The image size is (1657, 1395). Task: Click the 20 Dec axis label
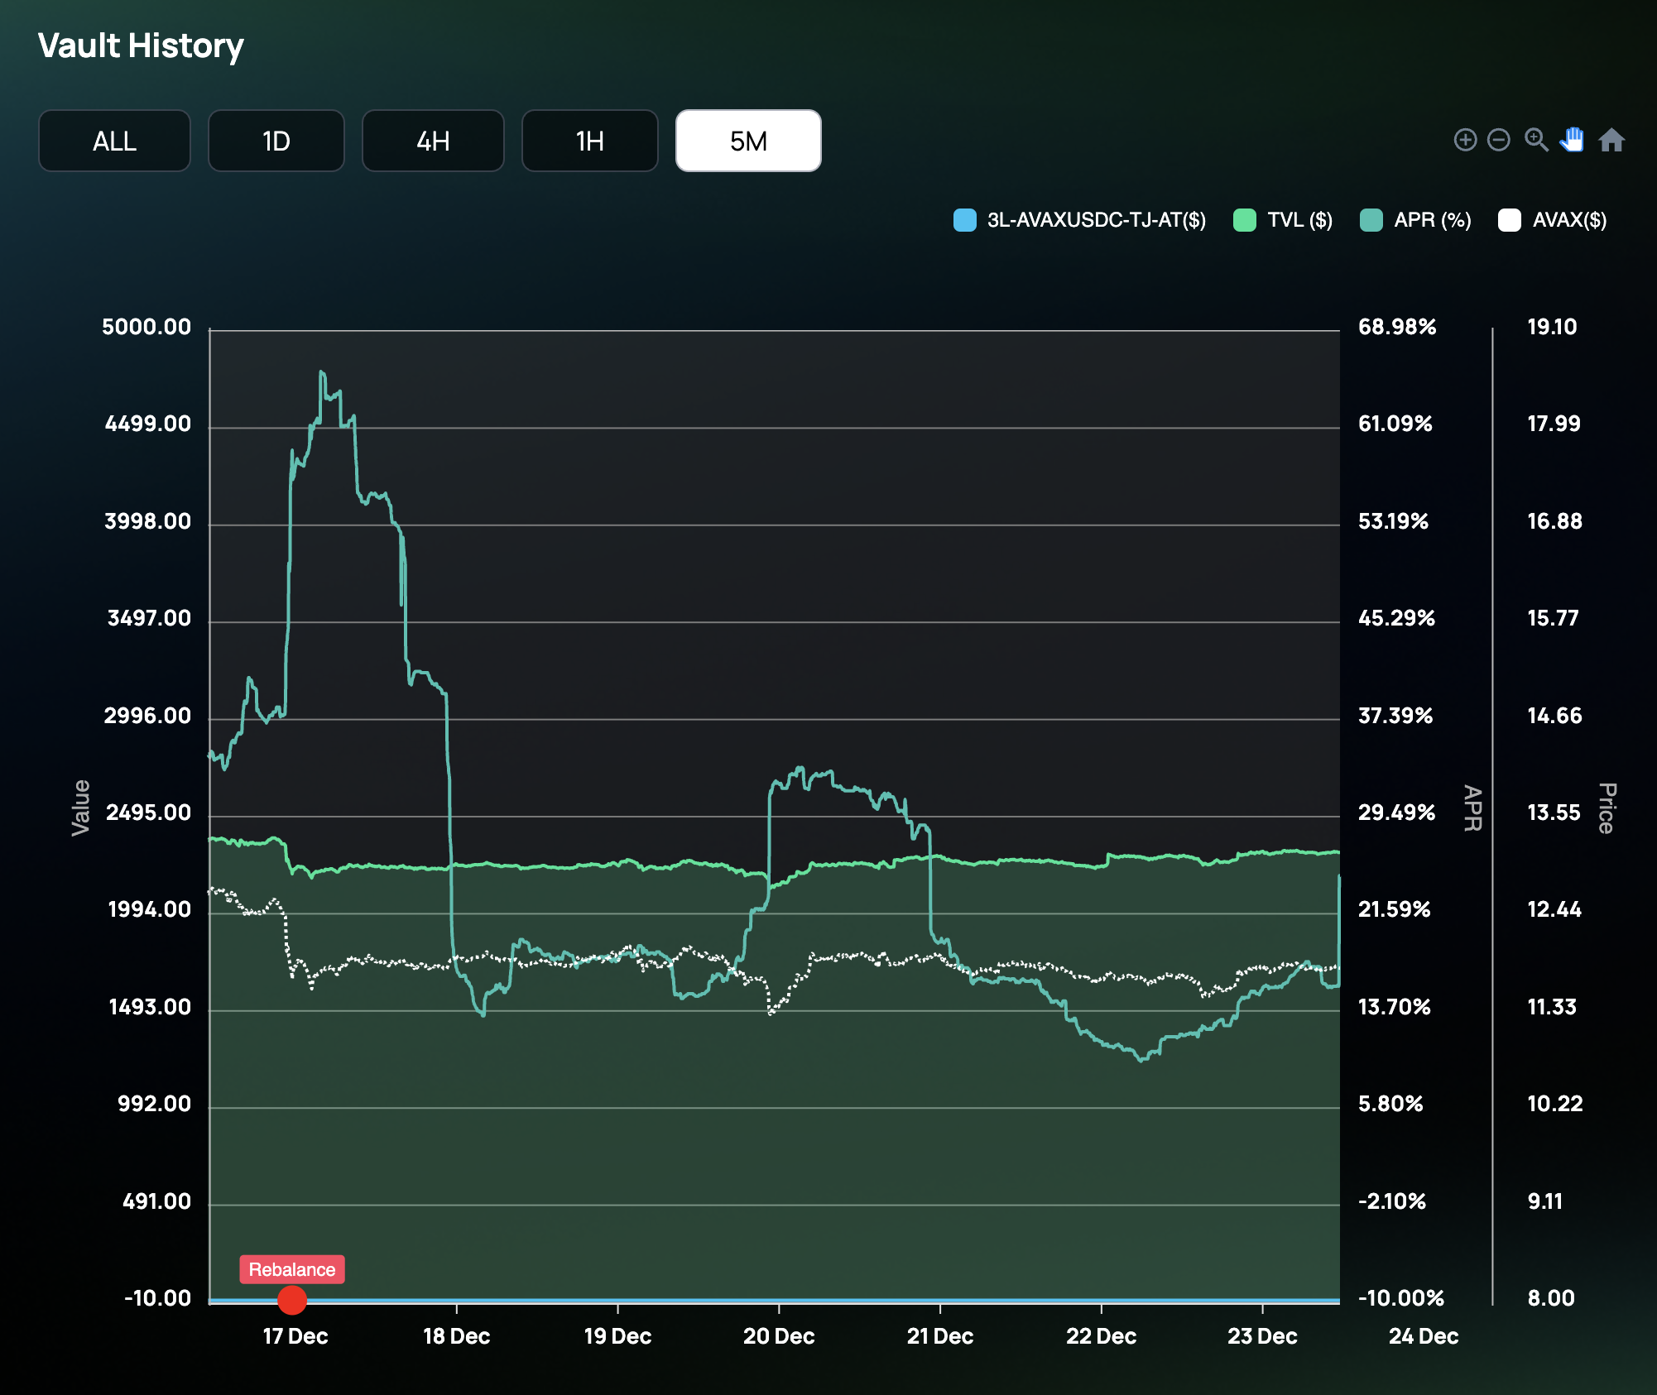click(x=779, y=1336)
